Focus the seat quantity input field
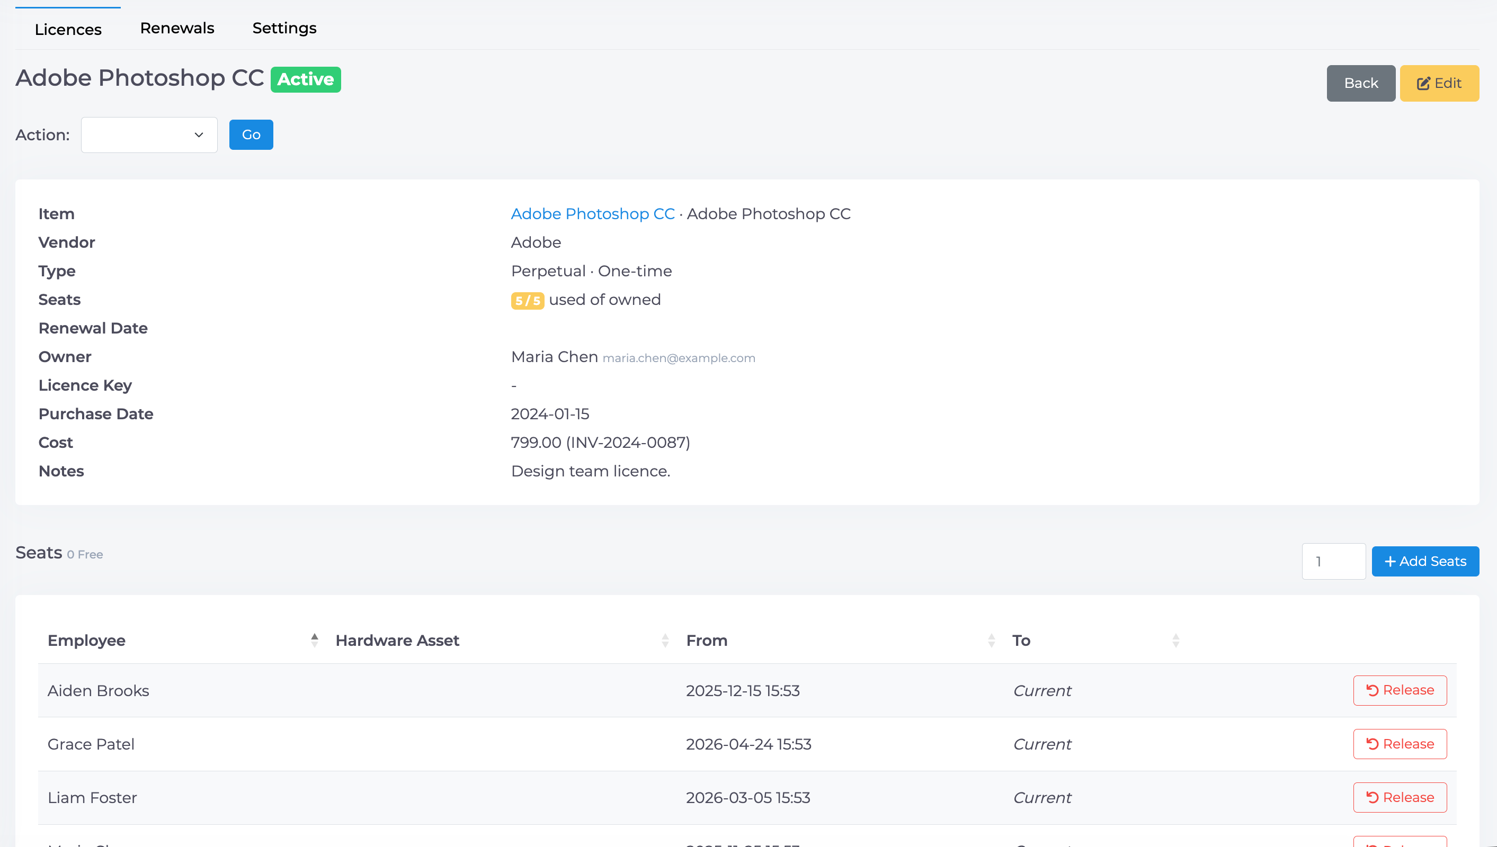Screen dimensions: 1497x847 (1333, 561)
